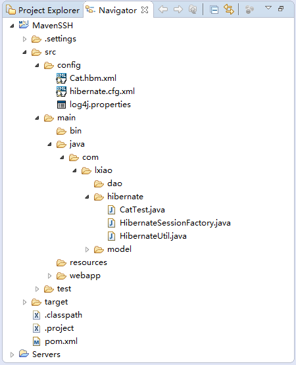Toggle Link with Editor
This screenshot has height=365, width=296.
(x=229, y=10)
